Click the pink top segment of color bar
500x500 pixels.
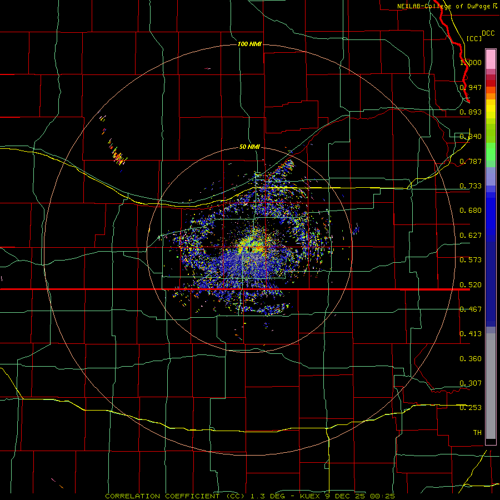tap(491, 59)
